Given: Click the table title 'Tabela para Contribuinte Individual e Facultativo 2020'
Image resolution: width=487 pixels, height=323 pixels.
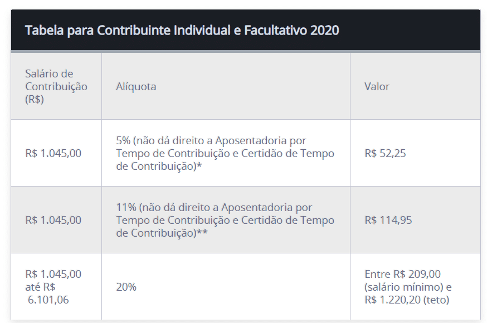Looking at the screenshot, I should pyautogui.click(x=182, y=31).
